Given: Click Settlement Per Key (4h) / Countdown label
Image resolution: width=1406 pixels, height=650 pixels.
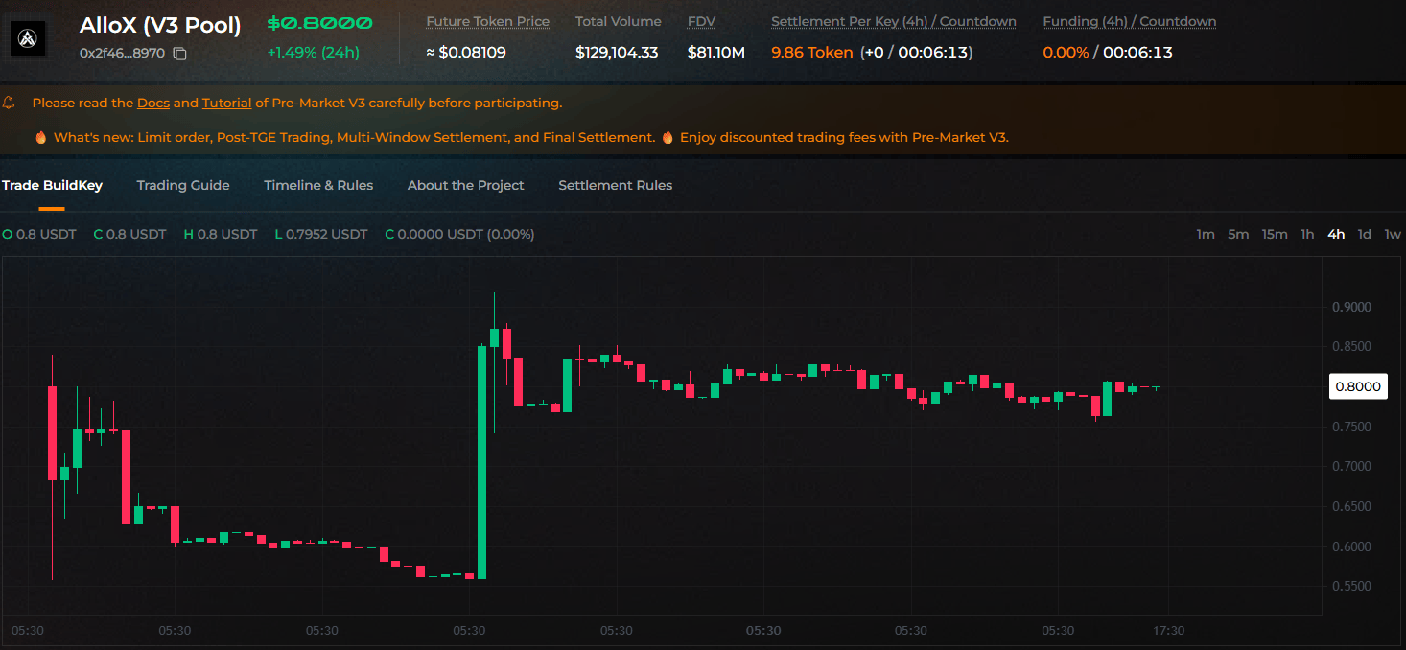Looking at the screenshot, I should pyautogui.click(x=894, y=21).
